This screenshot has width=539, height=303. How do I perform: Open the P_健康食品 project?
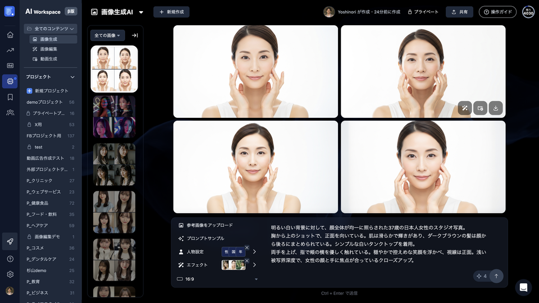(x=51, y=203)
